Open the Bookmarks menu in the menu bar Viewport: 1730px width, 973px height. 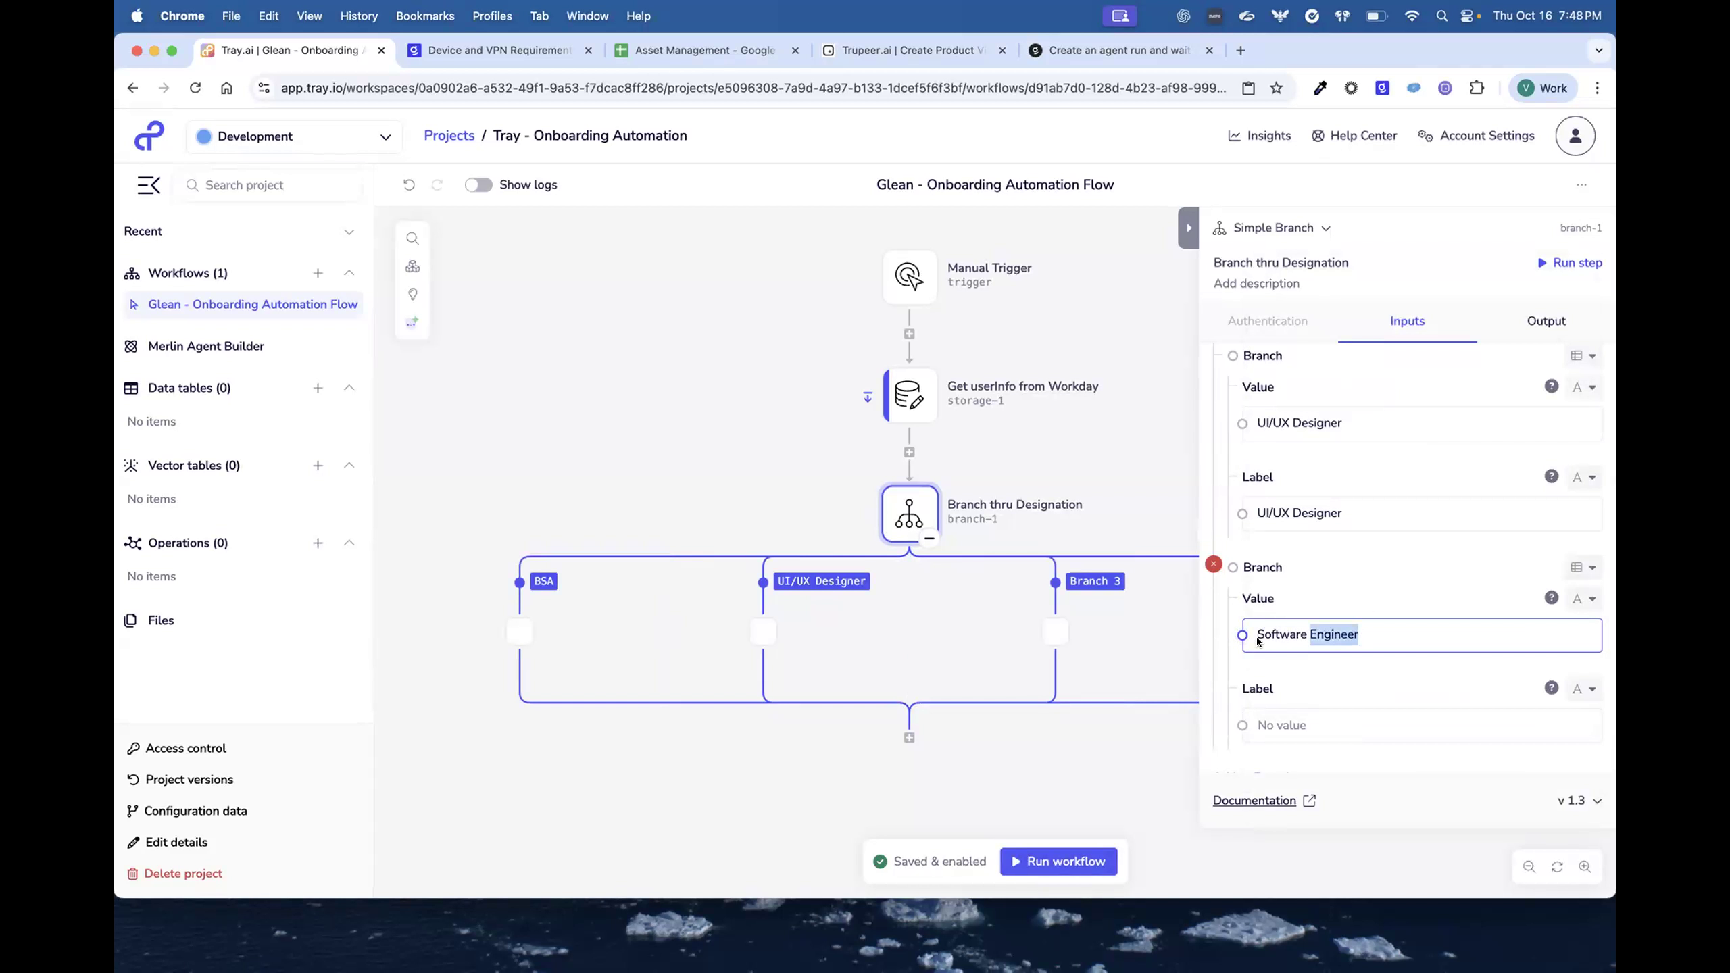(424, 16)
